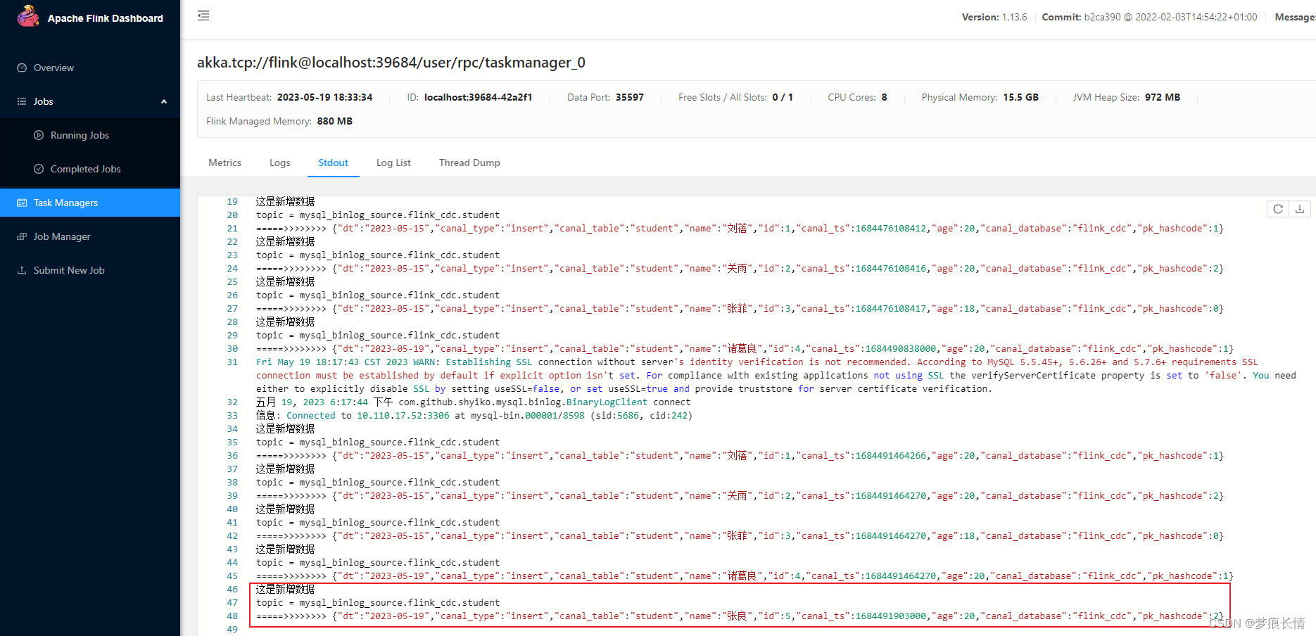Viewport: 1316px width, 636px height.
Task: Click the Message label in header
Action: pyautogui.click(x=1295, y=17)
